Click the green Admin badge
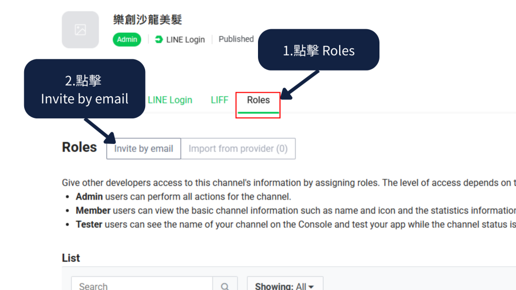This screenshot has width=516, height=290. click(127, 39)
